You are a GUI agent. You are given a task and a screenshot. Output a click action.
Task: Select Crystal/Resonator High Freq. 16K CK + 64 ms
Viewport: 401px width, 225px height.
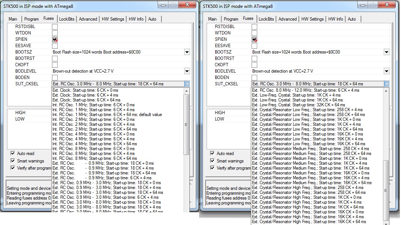tap(309, 222)
